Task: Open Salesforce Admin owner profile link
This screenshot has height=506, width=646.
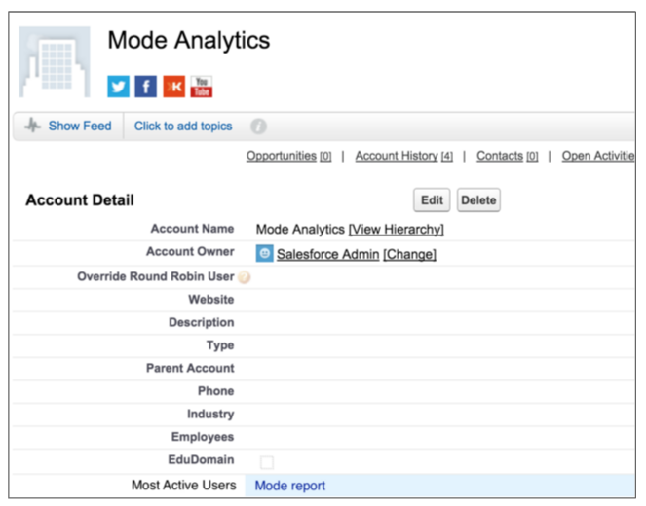Action: (x=328, y=254)
